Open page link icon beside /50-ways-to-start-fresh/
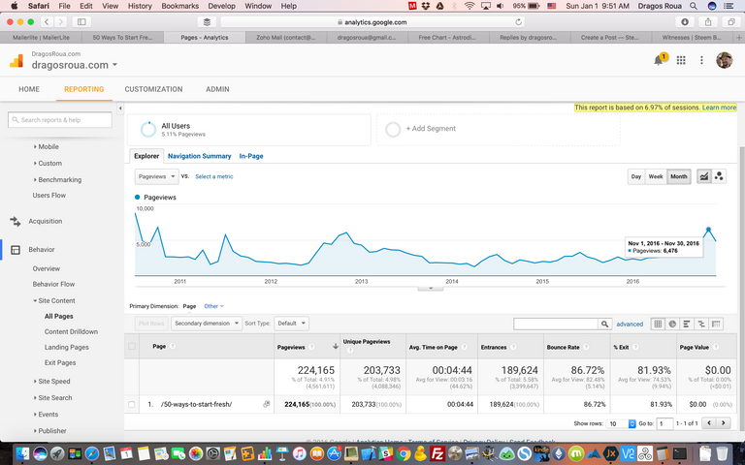745x465 pixels. pos(266,403)
